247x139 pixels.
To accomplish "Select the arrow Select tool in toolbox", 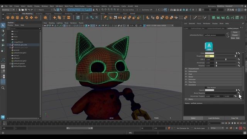I will (x=3, y=25).
